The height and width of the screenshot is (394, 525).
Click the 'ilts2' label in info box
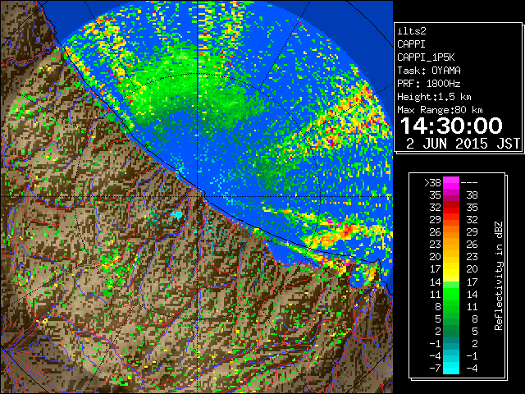click(412, 31)
